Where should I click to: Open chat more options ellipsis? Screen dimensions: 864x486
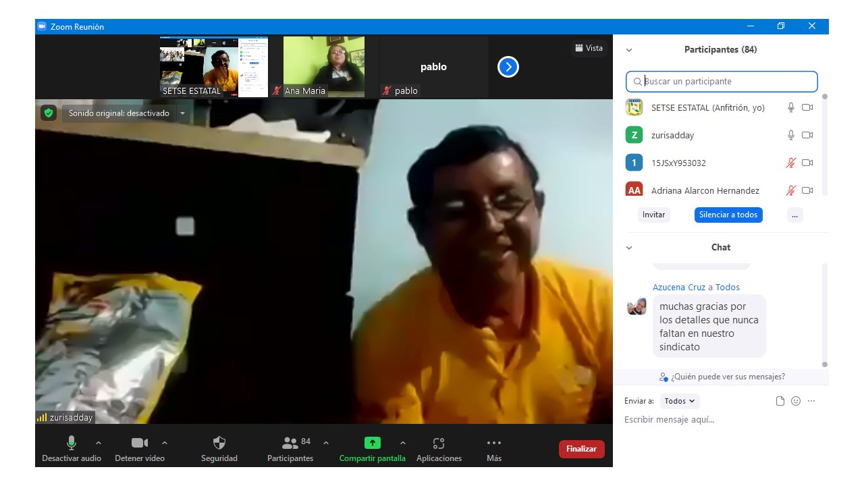pos(811,401)
